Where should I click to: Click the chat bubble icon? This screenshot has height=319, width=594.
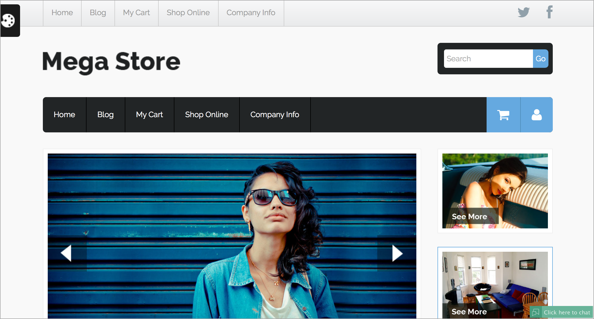click(x=536, y=312)
